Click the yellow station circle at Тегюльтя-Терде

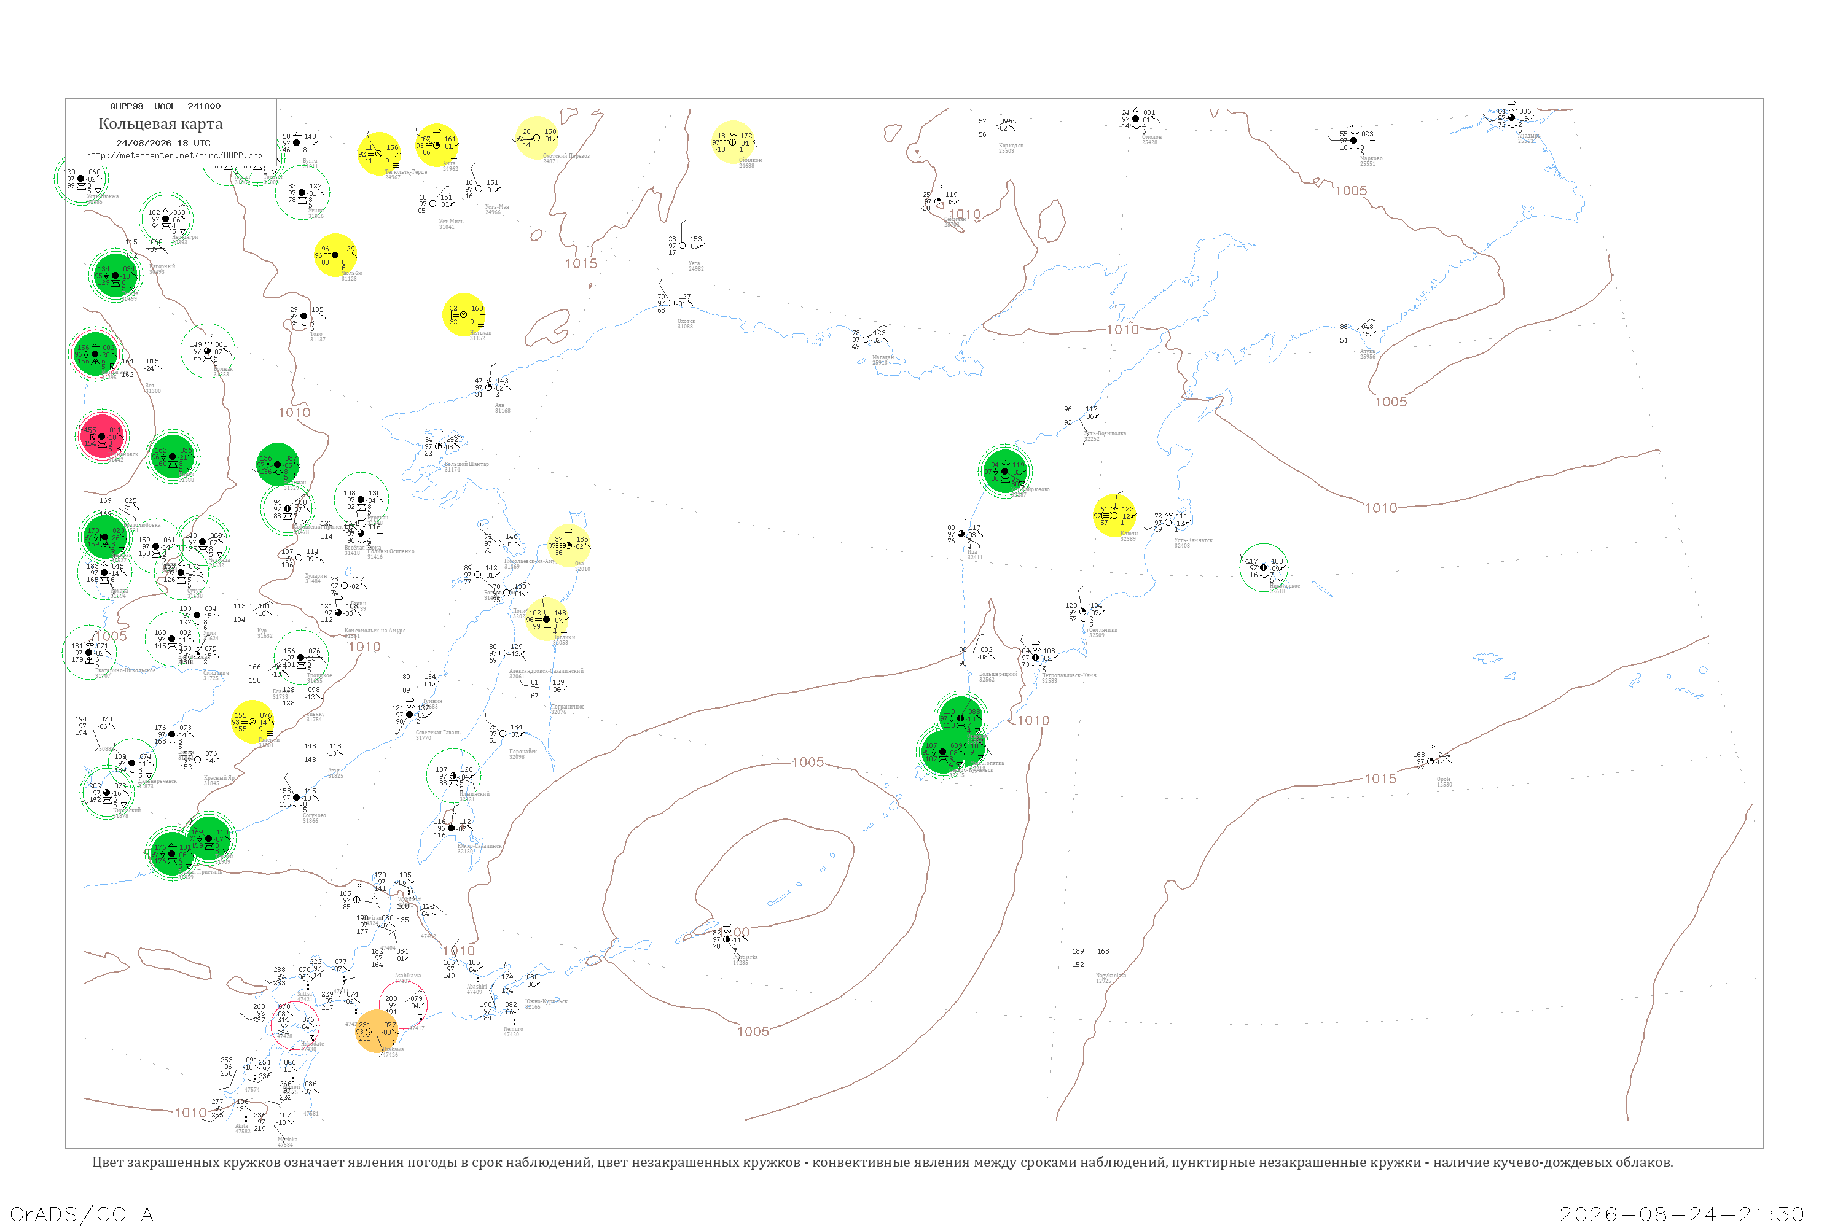379,154
